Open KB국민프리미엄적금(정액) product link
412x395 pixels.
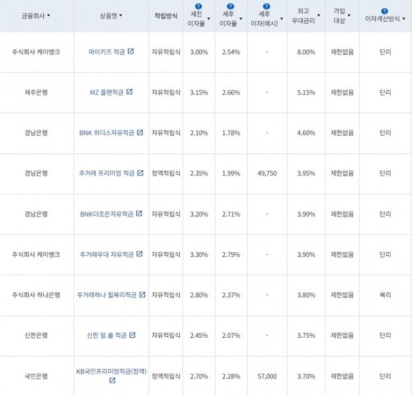coord(111,371)
